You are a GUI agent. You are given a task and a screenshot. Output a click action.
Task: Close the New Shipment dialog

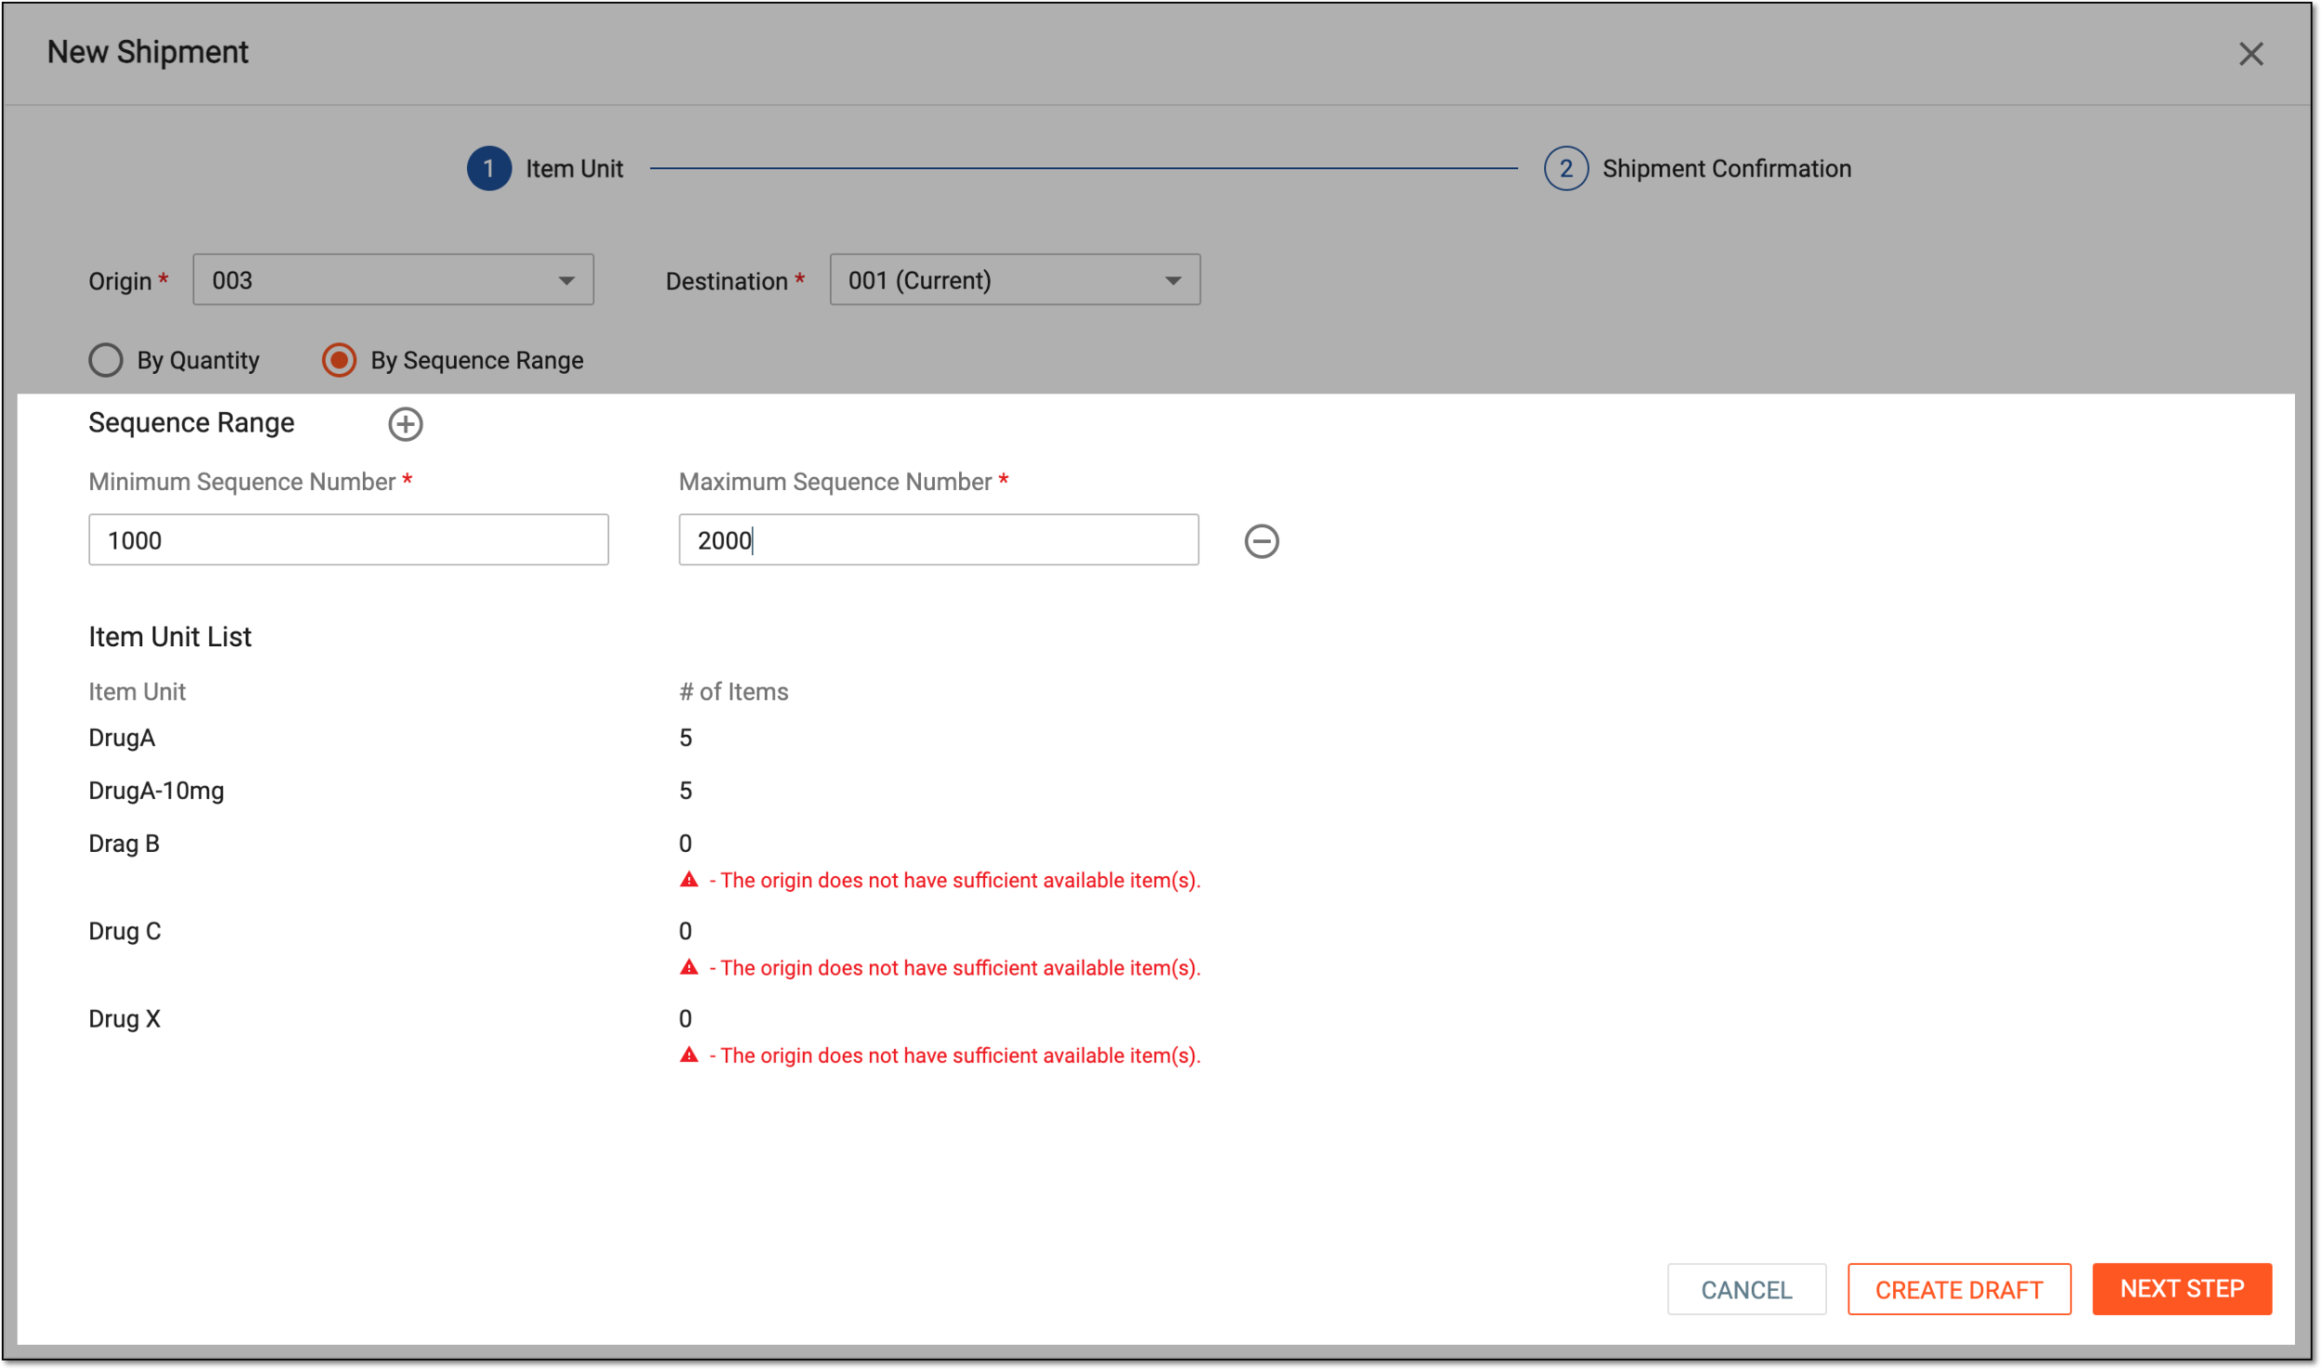pyautogui.click(x=2250, y=54)
